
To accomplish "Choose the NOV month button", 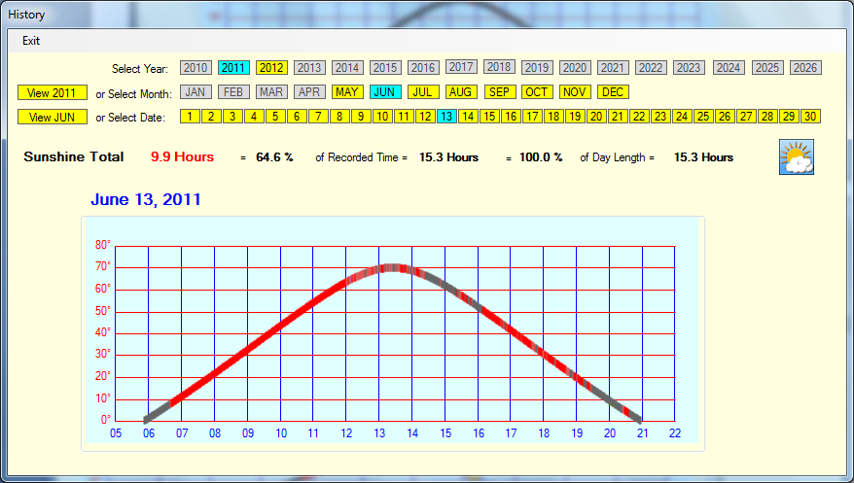I will click(x=575, y=92).
